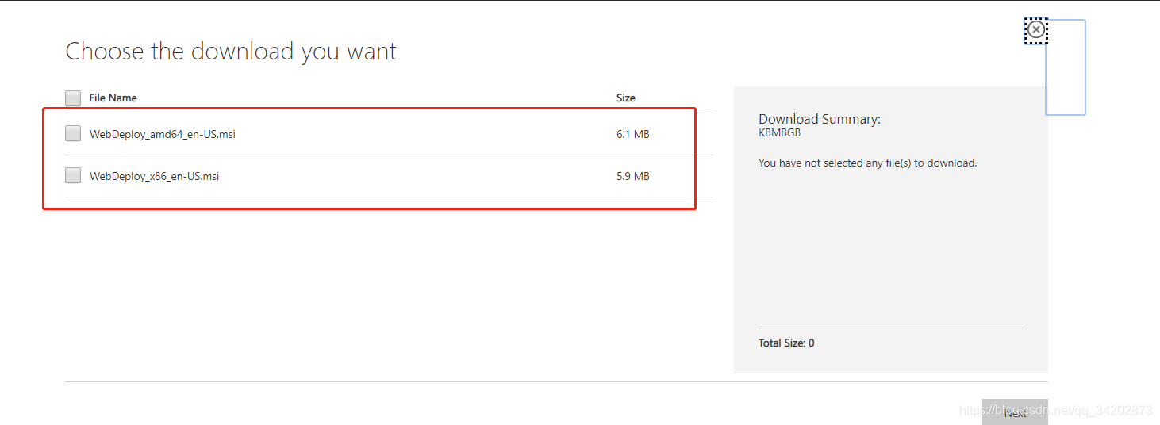
Task: Select file name WebDeploy_x86_en-US.msi
Action: click(x=154, y=177)
